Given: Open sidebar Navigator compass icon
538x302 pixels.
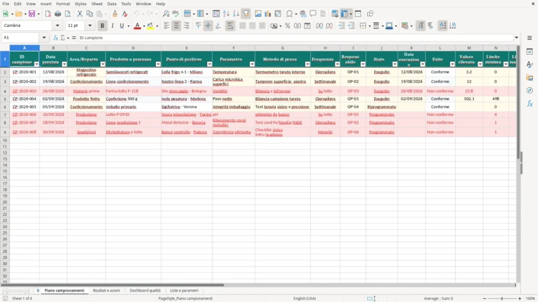Looking at the screenshot, I should pos(530,90).
